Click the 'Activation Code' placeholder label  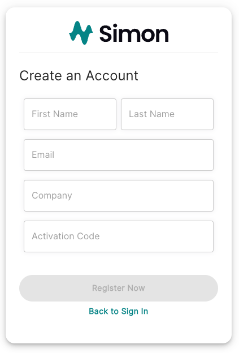point(66,236)
